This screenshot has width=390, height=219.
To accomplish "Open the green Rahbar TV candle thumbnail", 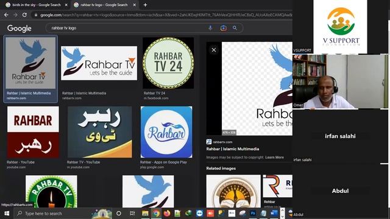I will (x=51, y=191).
